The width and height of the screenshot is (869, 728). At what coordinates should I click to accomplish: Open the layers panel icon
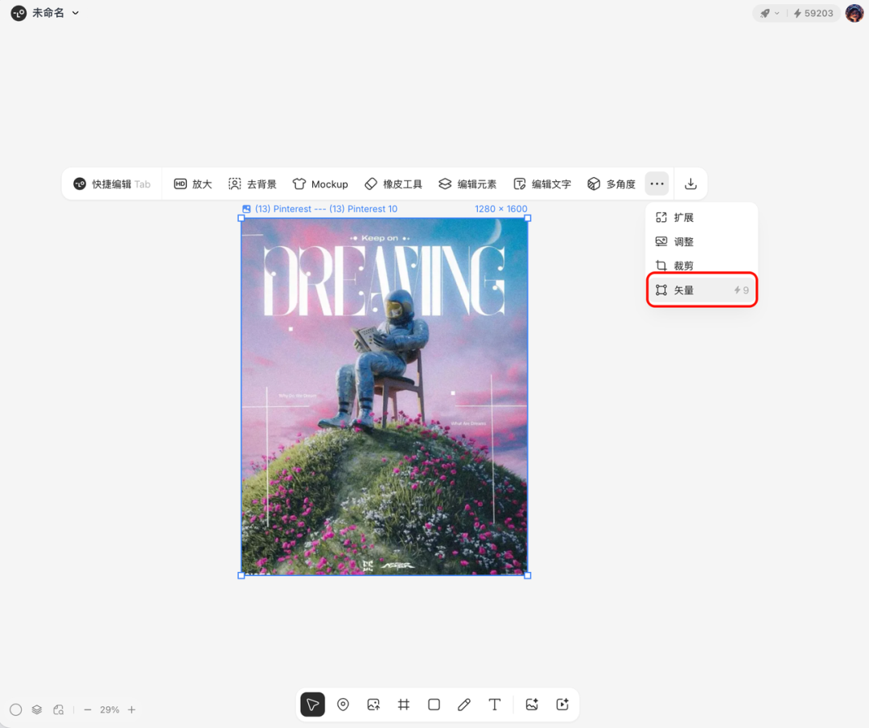click(36, 709)
